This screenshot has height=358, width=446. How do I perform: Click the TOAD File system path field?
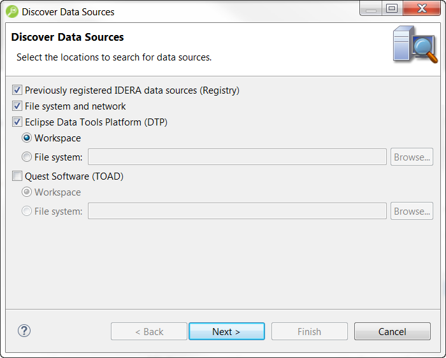click(237, 211)
